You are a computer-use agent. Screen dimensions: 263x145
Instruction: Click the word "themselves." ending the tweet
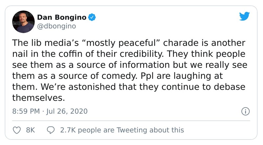36,98
